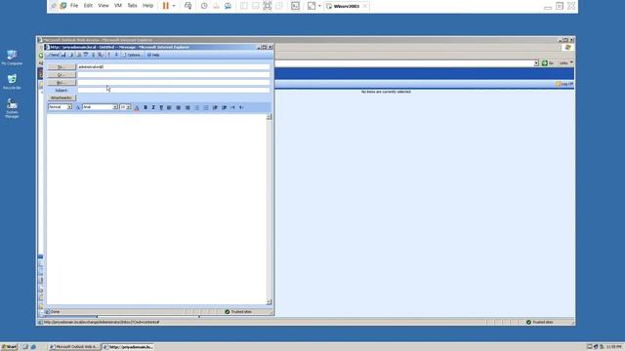Click the Take snapshot clock icon
Image resolution: width=625 pixels, height=351 pixels.
coord(204,6)
